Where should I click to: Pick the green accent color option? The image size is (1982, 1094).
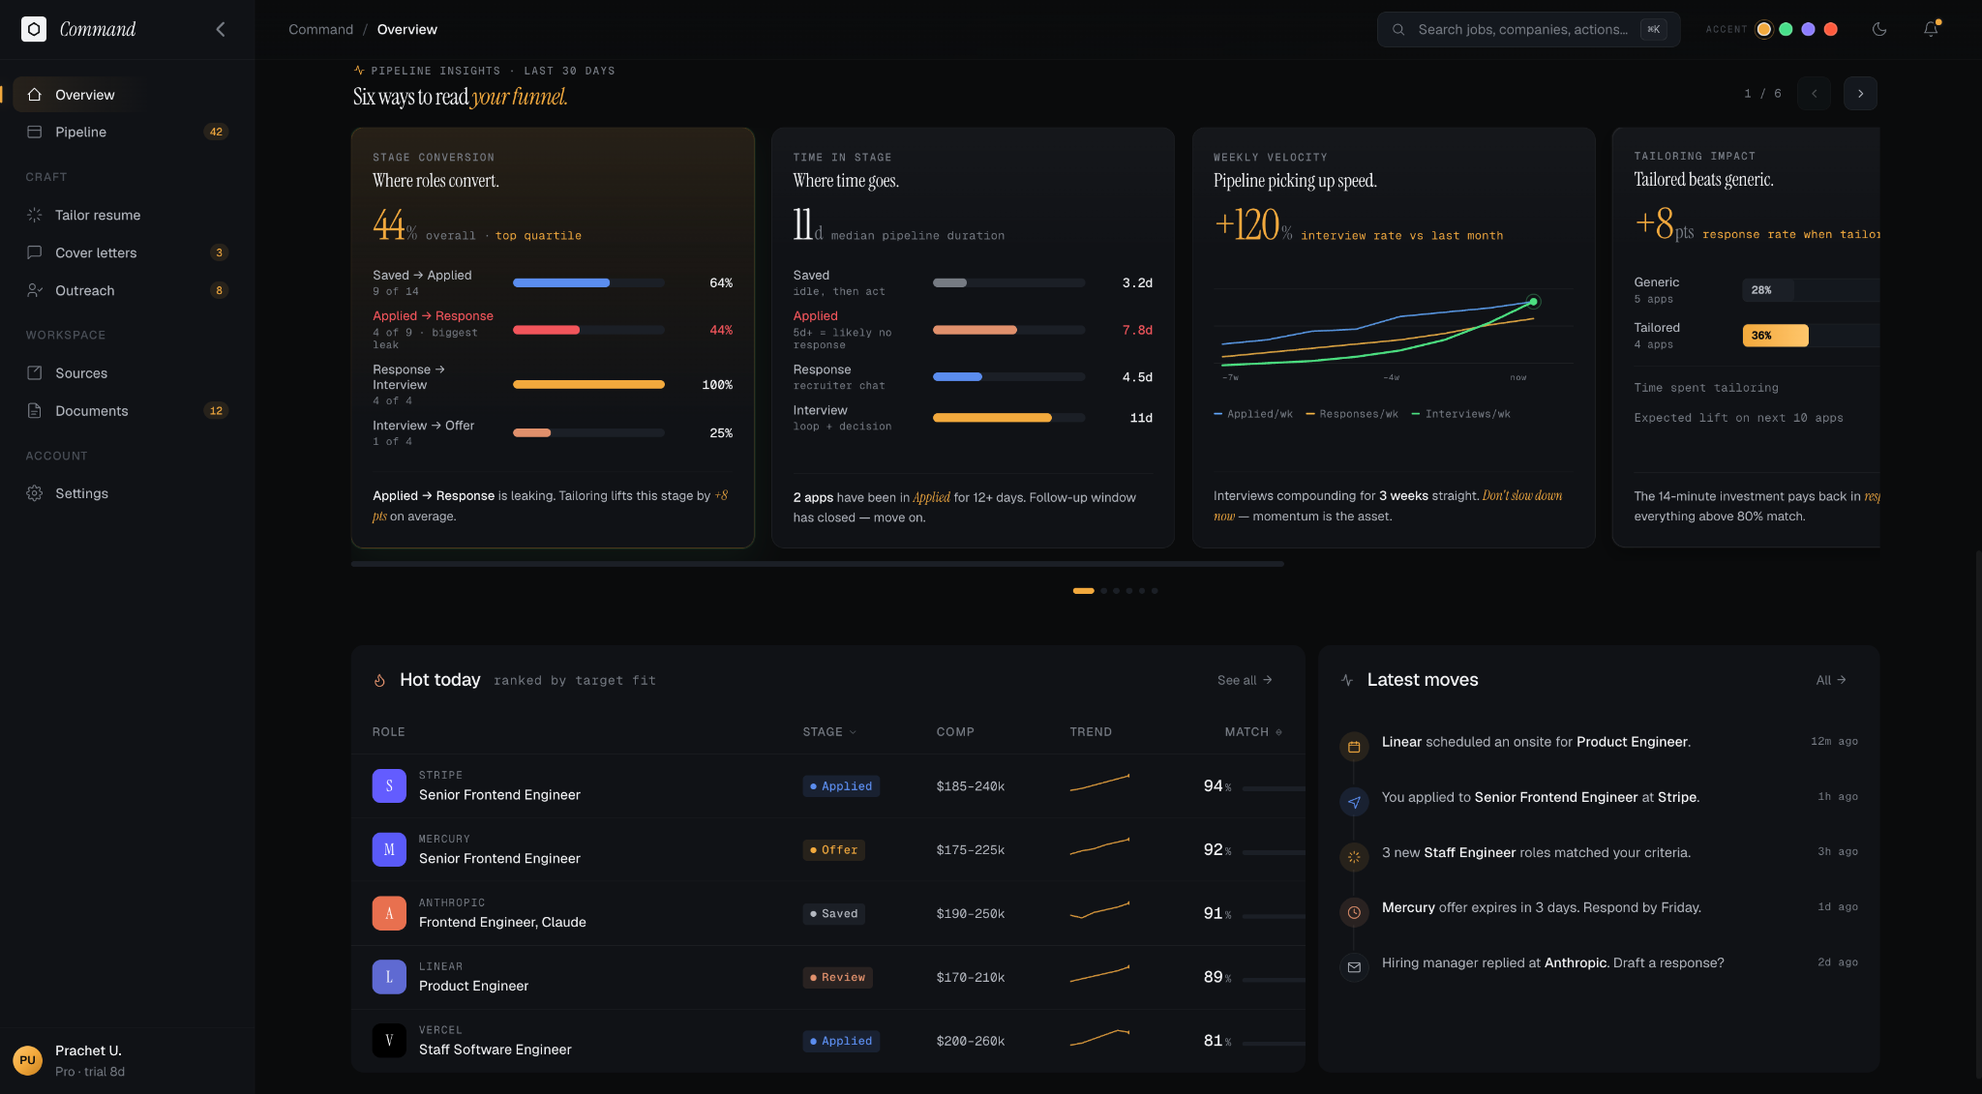click(x=1786, y=29)
